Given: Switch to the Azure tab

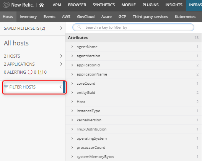Looking at the screenshot, I should pyautogui.click(x=106, y=16).
